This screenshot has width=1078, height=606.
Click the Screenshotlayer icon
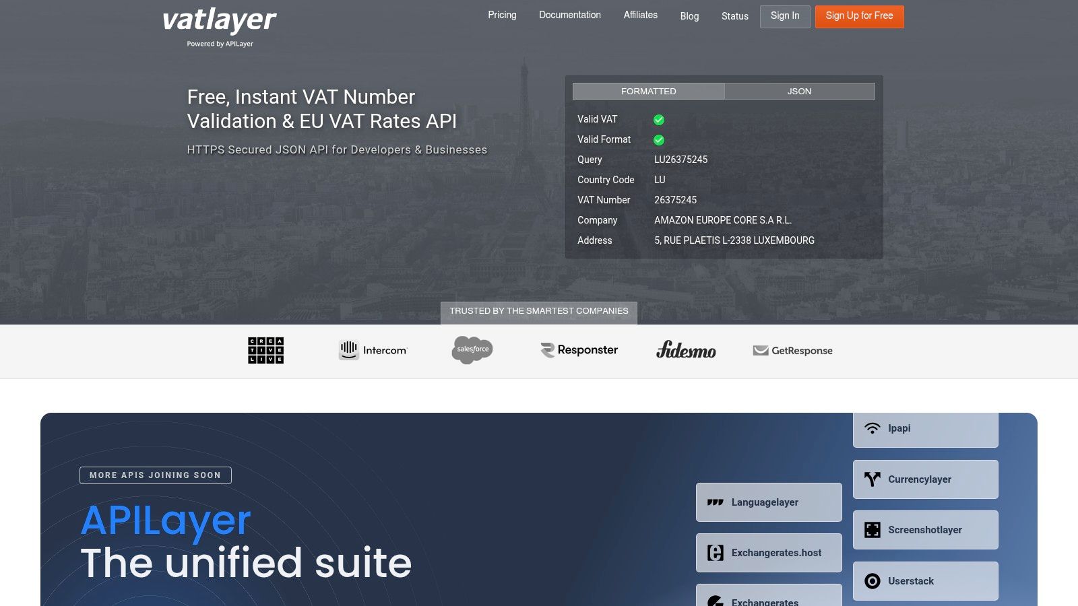click(873, 530)
